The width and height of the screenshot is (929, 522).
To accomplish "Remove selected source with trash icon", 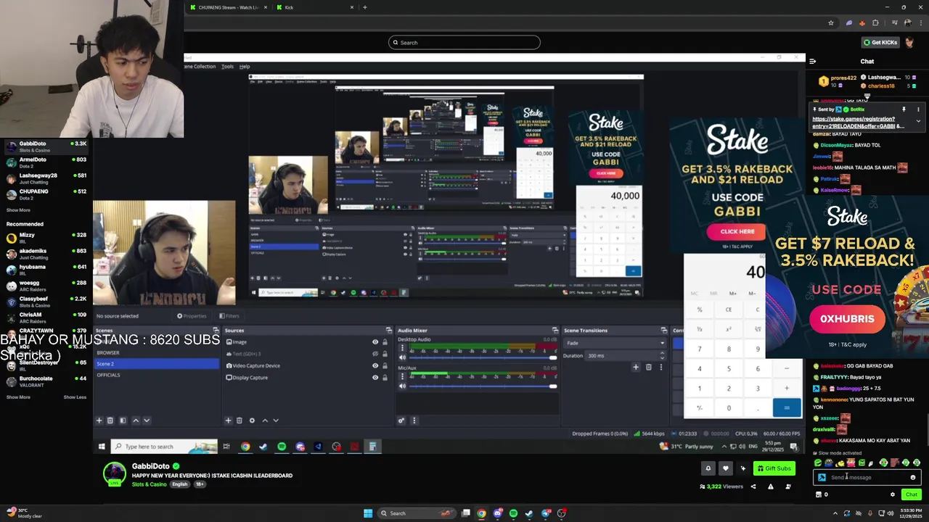I will 239,420.
